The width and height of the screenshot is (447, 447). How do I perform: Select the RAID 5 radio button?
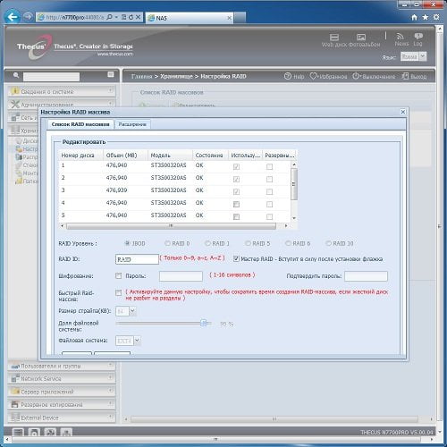pos(248,243)
